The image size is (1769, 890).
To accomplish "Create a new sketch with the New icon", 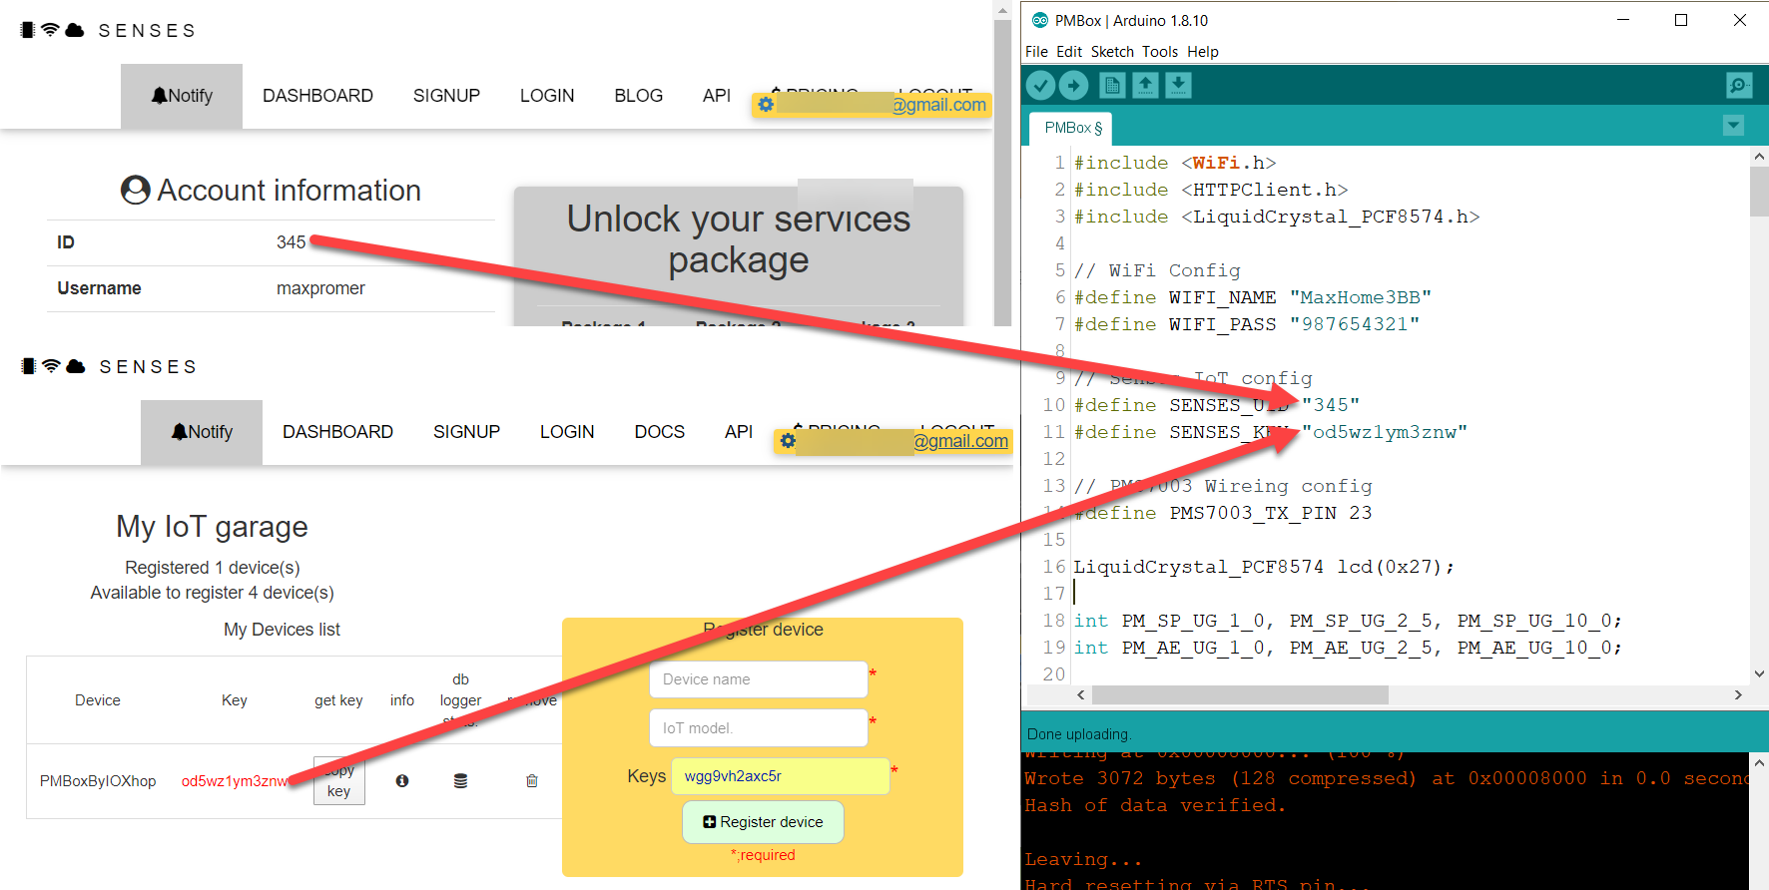I will (1112, 86).
